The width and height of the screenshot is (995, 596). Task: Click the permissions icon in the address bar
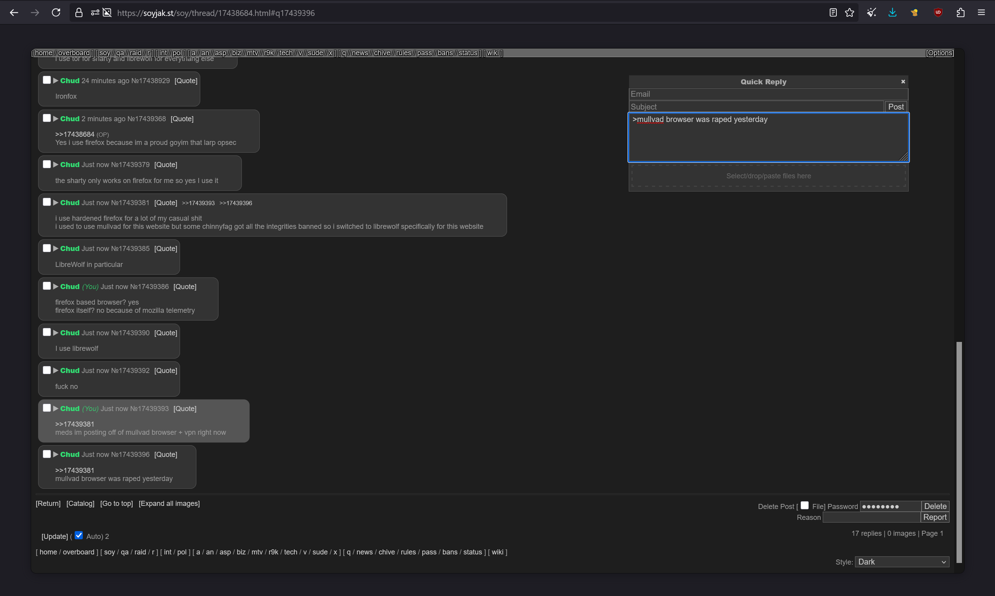point(95,13)
